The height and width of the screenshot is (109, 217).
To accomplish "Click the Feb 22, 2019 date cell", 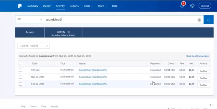I will click(x=38, y=84).
